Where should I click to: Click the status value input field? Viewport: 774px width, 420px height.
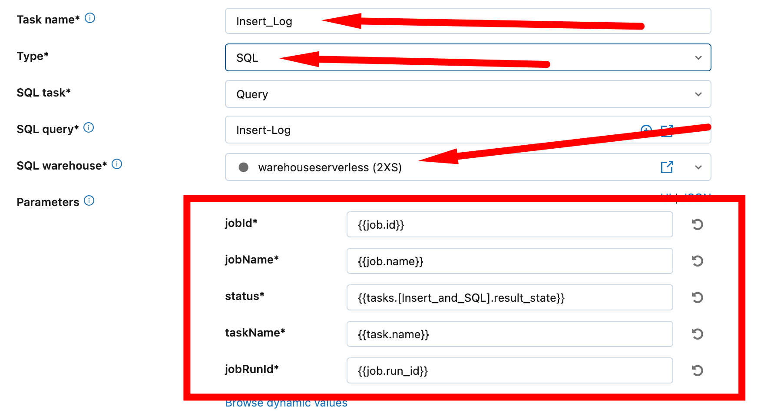(x=509, y=297)
